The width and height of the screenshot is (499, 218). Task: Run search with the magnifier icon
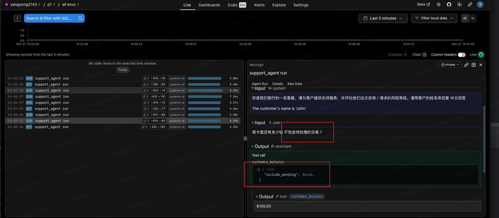pos(80,18)
